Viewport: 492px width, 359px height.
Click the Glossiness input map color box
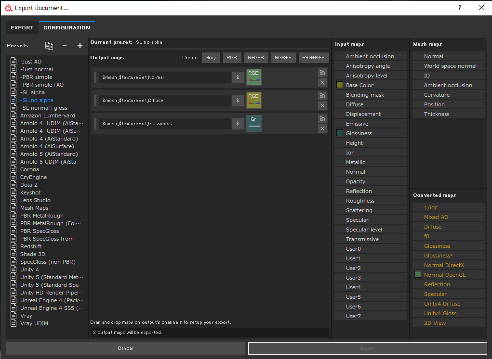pyautogui.click(x=340, y=133)
